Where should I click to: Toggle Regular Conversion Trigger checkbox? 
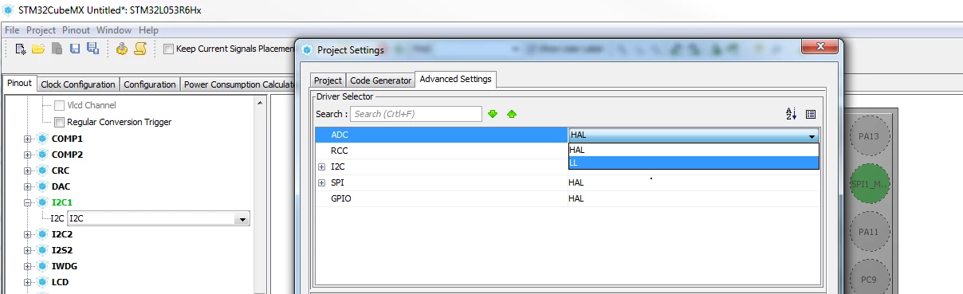pyautogui.click(x=60, y=122)
